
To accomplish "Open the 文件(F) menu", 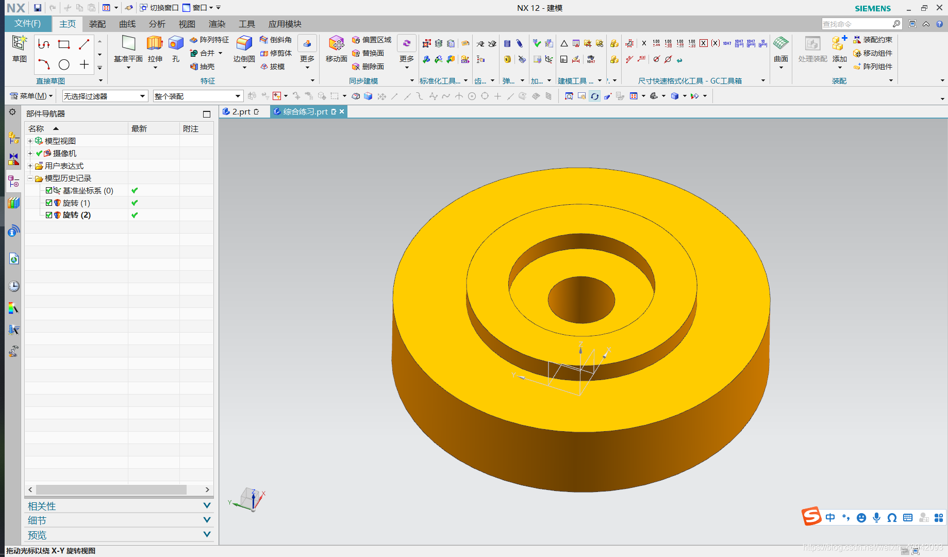I will tap(27, 24).
